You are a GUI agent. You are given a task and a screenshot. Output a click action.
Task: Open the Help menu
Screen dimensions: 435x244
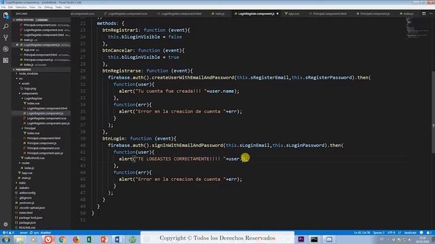[x=67, y=7]
